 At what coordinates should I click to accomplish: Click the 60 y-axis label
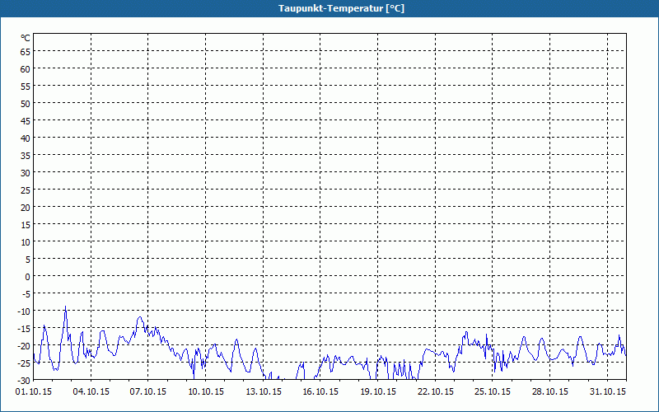26,69
